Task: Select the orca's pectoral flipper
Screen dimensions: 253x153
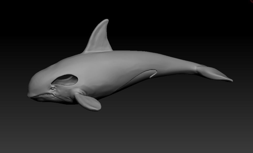Action: point(88,102)
